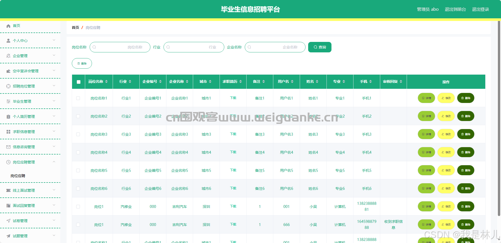
Task: Click the search icon in 行业 field
Action: pyautogui.click(x=168, y=47)
